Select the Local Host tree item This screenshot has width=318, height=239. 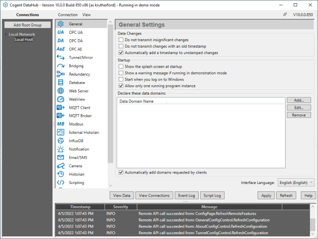click(24, 40)
